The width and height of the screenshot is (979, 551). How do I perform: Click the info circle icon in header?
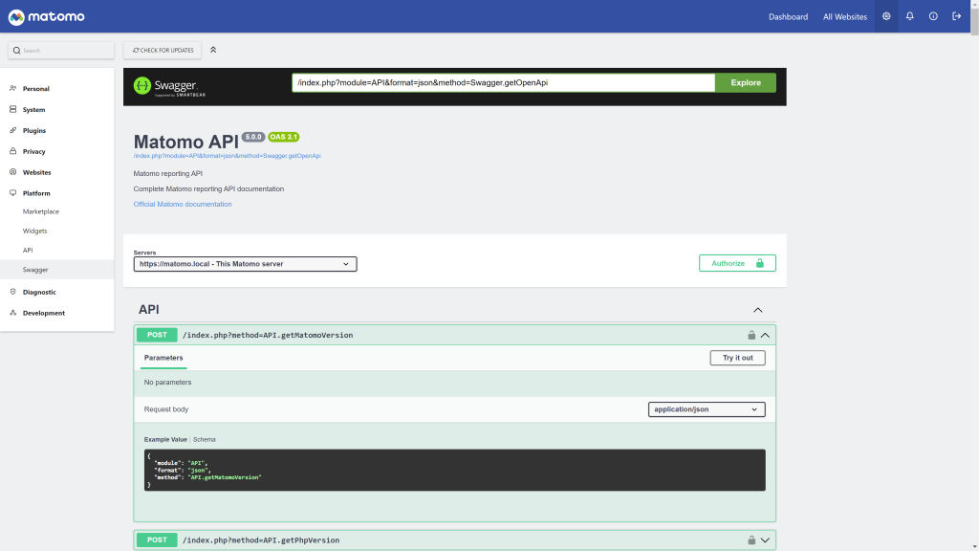click(x=933, y=16)
